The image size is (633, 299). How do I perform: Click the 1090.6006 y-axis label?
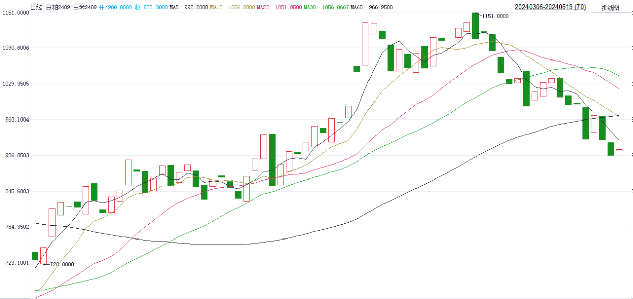15,48
